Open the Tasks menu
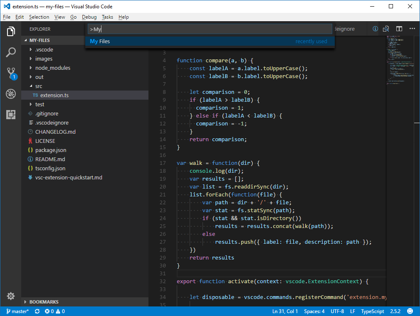This screenshot has width=420, height=316. [107, 17]
